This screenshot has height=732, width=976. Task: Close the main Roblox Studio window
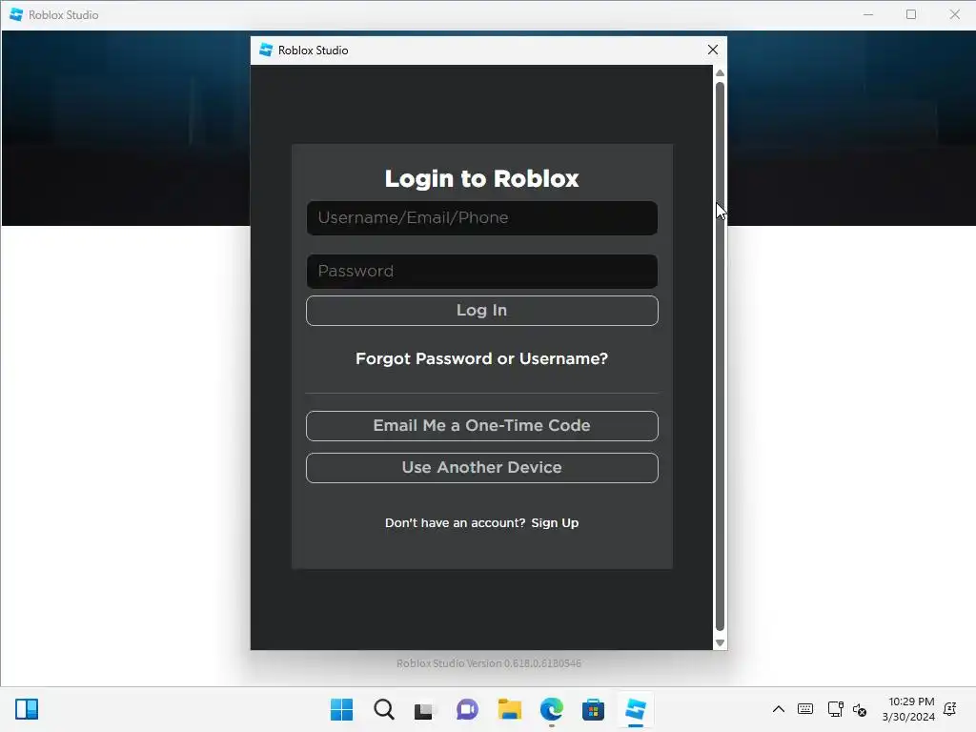(x=954, y=14)
